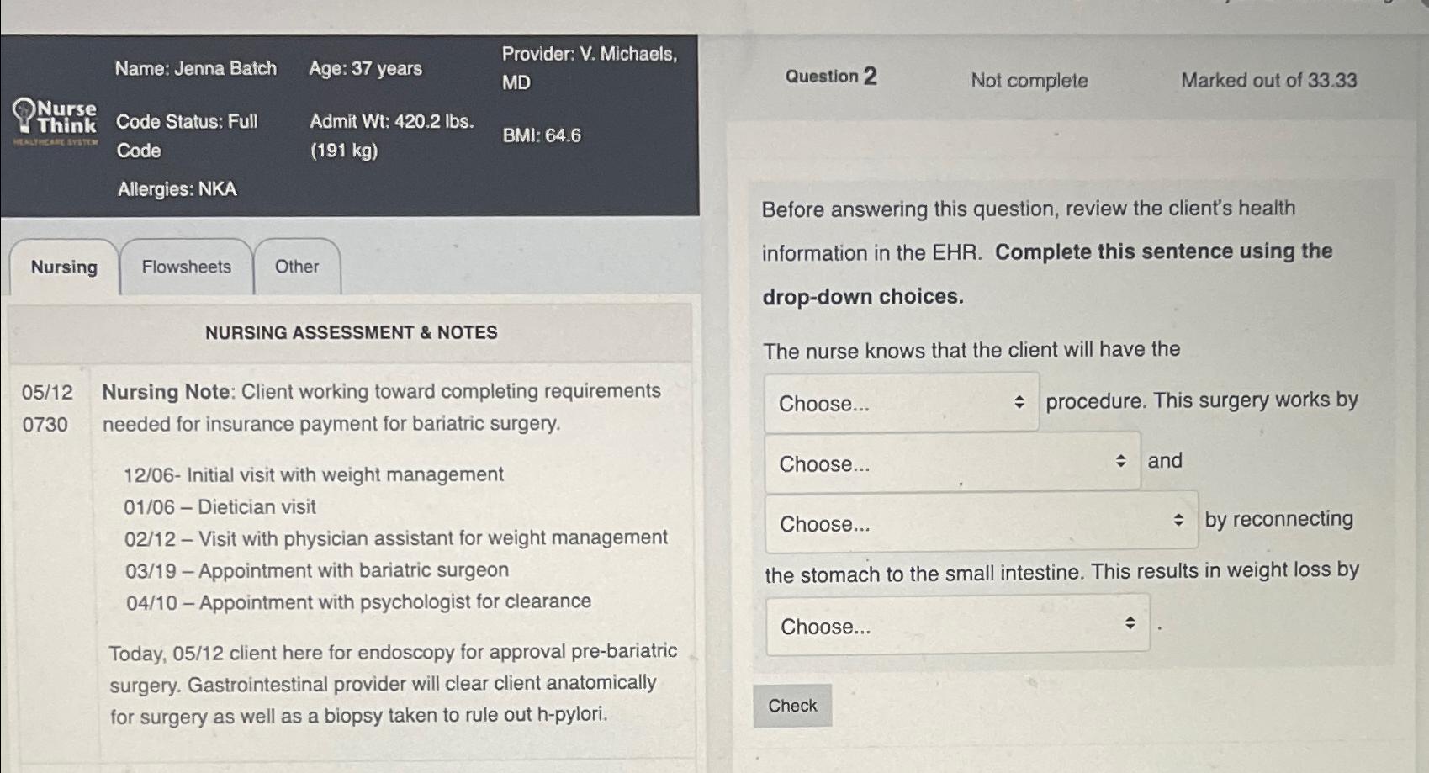
Task: Click the Nursing Assessment & Notes title
Action: 352,332
